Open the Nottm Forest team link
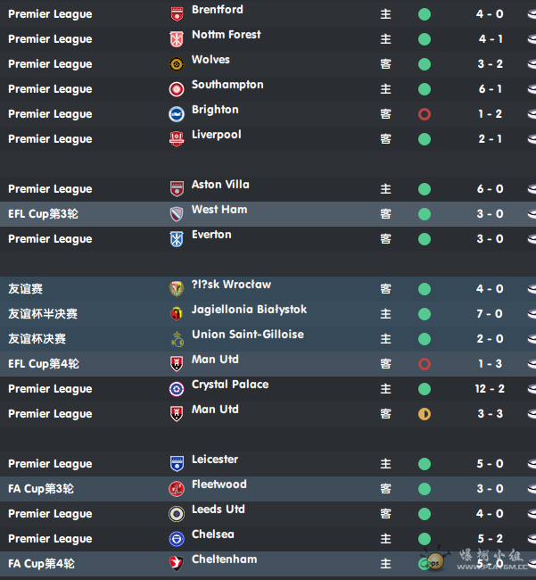This screenshot has height=580, width=536. coord(226,35)
